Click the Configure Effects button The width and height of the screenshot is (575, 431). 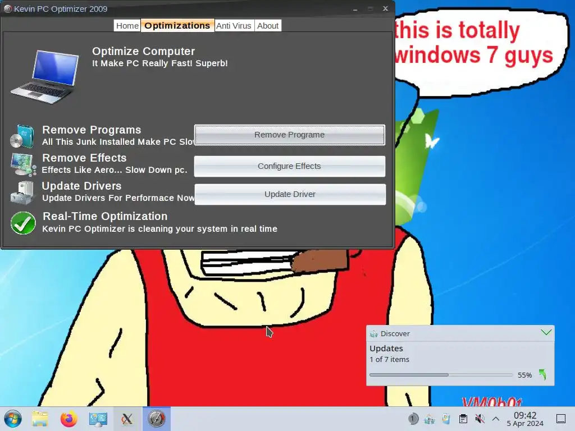coord(290,166)
